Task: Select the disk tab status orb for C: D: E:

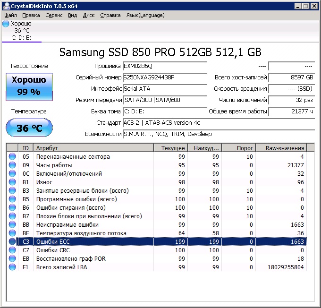Action: click(6, 24)
